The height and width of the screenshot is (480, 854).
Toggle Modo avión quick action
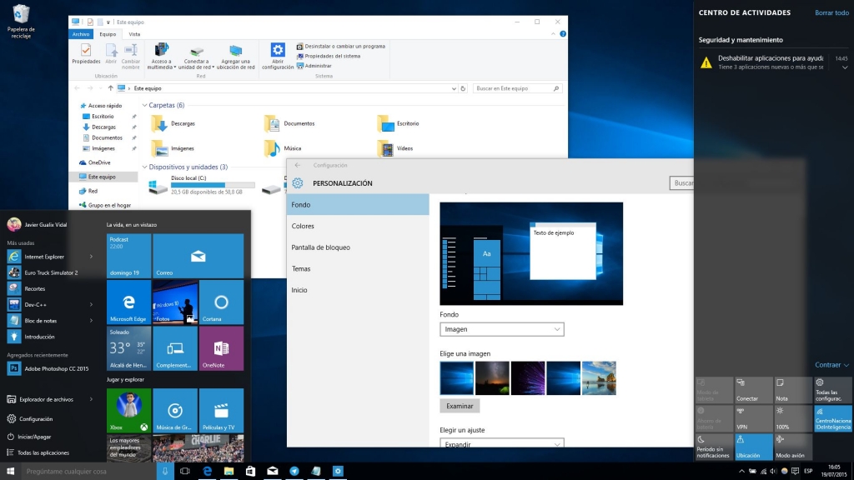[x=793, y=447]
